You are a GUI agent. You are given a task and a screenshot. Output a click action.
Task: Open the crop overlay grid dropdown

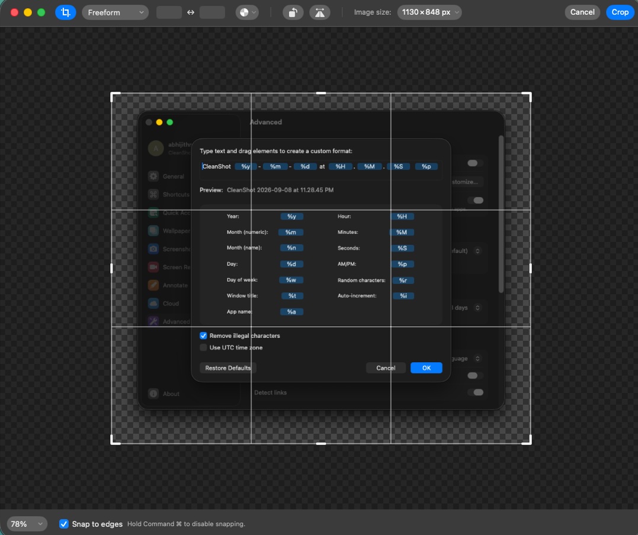pyautogui.click(x=247, y=12)
